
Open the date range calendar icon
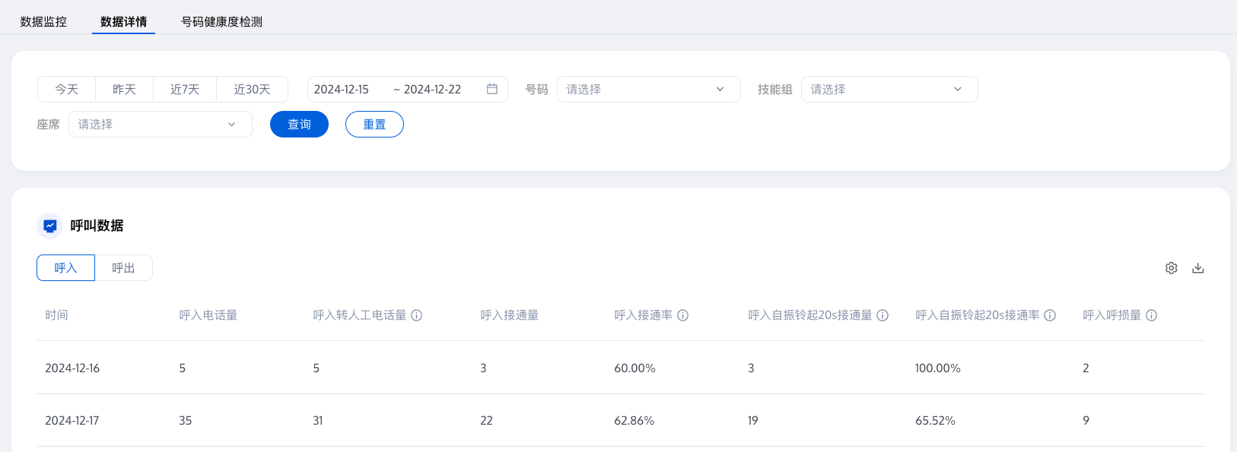[x=492, y=89]
